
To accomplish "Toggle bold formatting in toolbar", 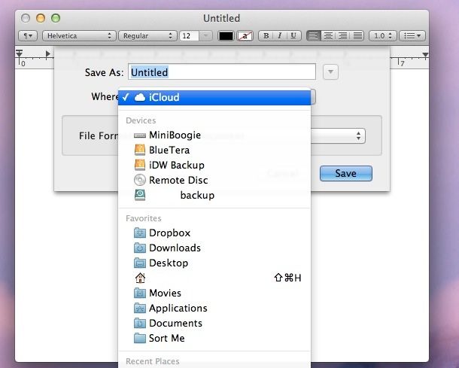I will click(x=265, y=35).
